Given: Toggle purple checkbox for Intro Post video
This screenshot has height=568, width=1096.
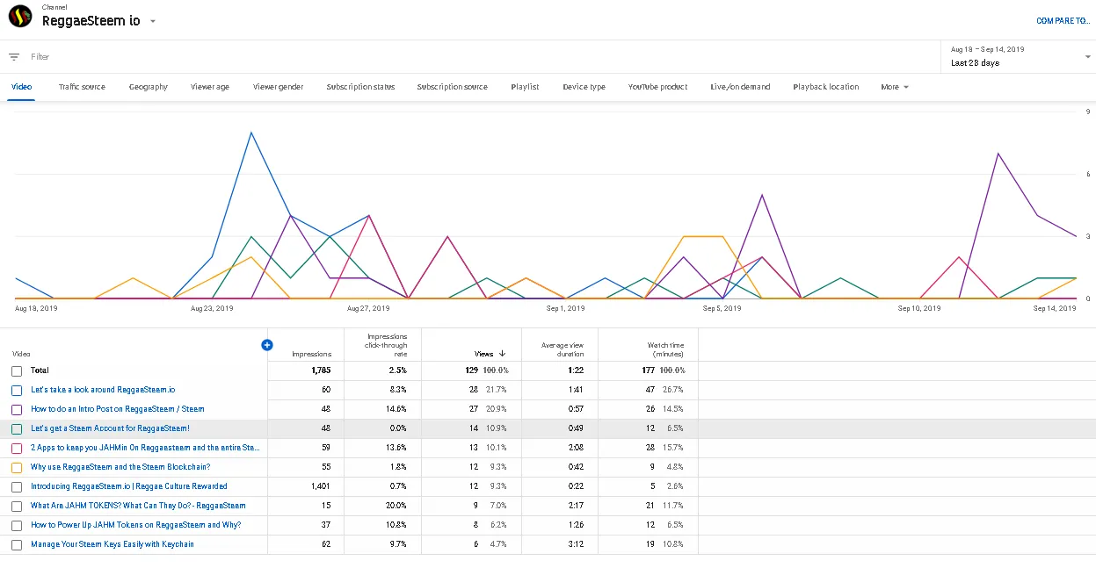Looking at the screenshot, I should click(x=17, y=410).
